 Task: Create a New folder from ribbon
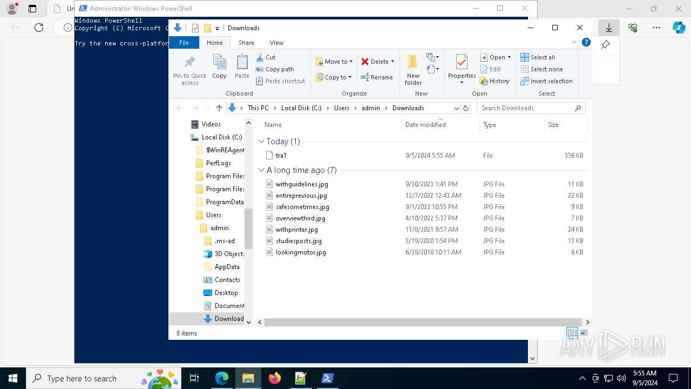pyautogui.click(x=413, y=70)
